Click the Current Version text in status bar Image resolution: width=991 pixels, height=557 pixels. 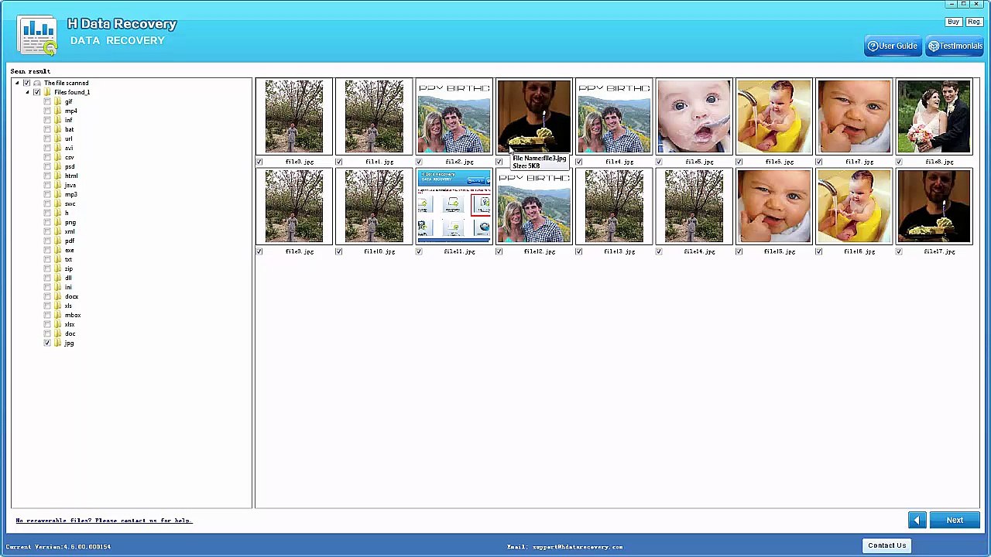[58, 547]
